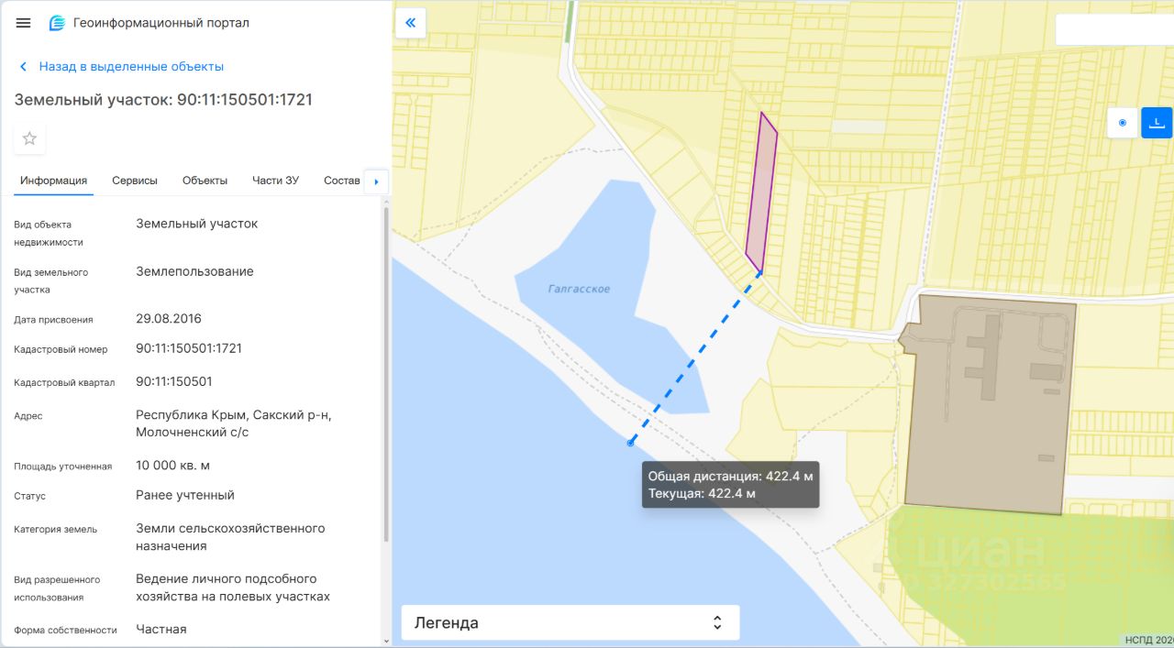Collapse the side panel with double-chevron button

point(410,23)
